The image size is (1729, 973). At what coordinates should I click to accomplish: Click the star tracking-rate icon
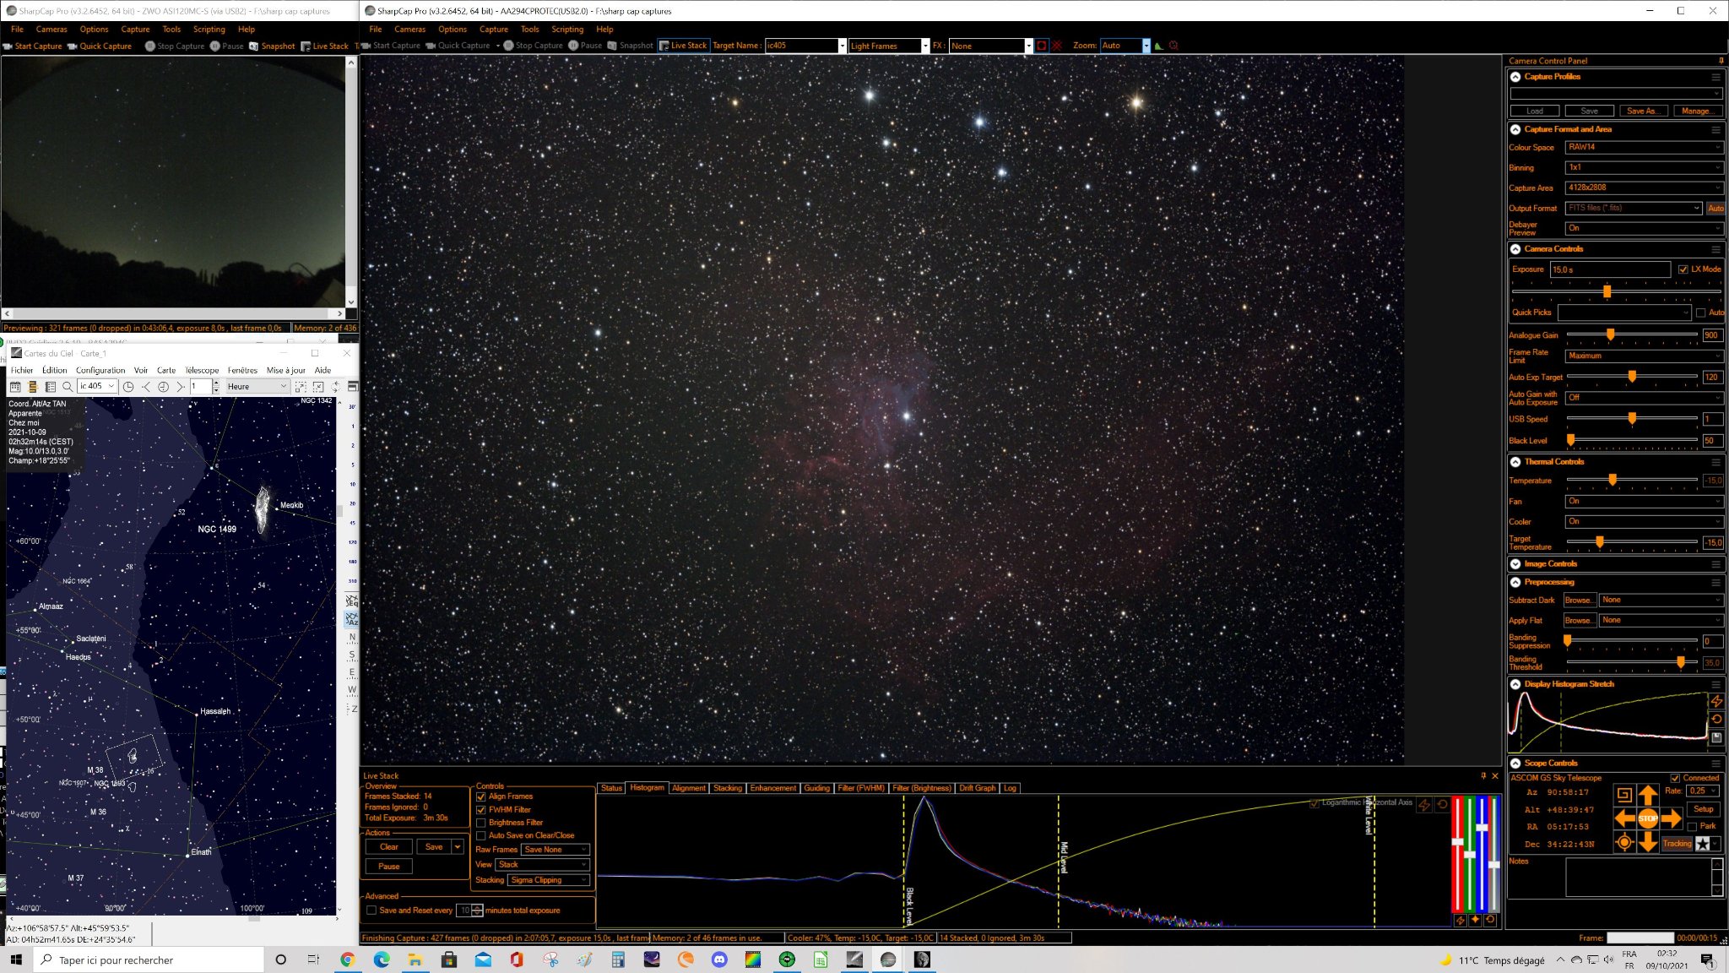[1703, 843]
